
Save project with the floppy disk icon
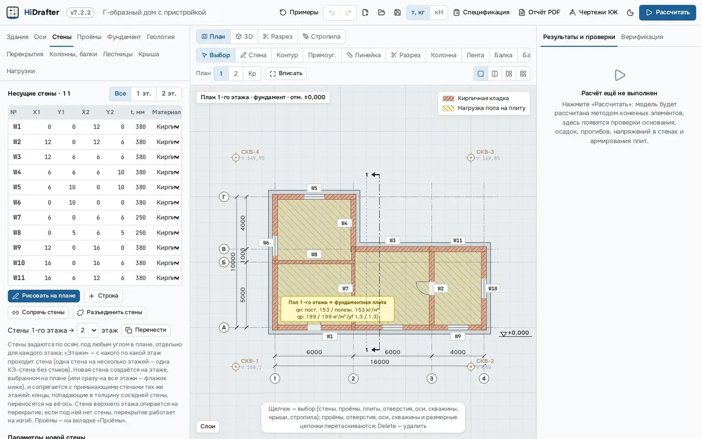pos(398,13)
